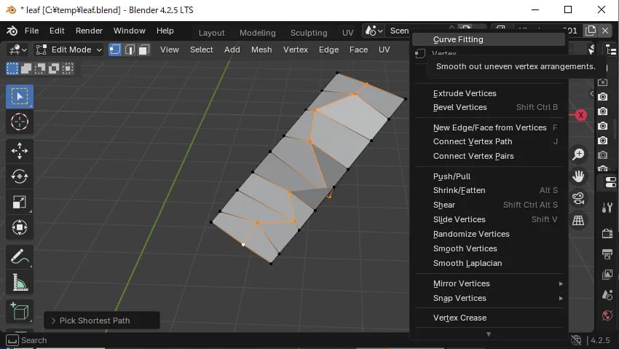The width and height of the screenshot is (619, 349).
Task: Switch to the Modeling workspace tab
Action: 257,33
